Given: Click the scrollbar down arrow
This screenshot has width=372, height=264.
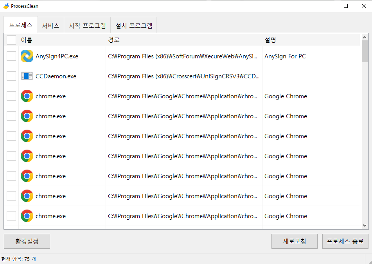Looking at the screenshot, I should point(365,226).
